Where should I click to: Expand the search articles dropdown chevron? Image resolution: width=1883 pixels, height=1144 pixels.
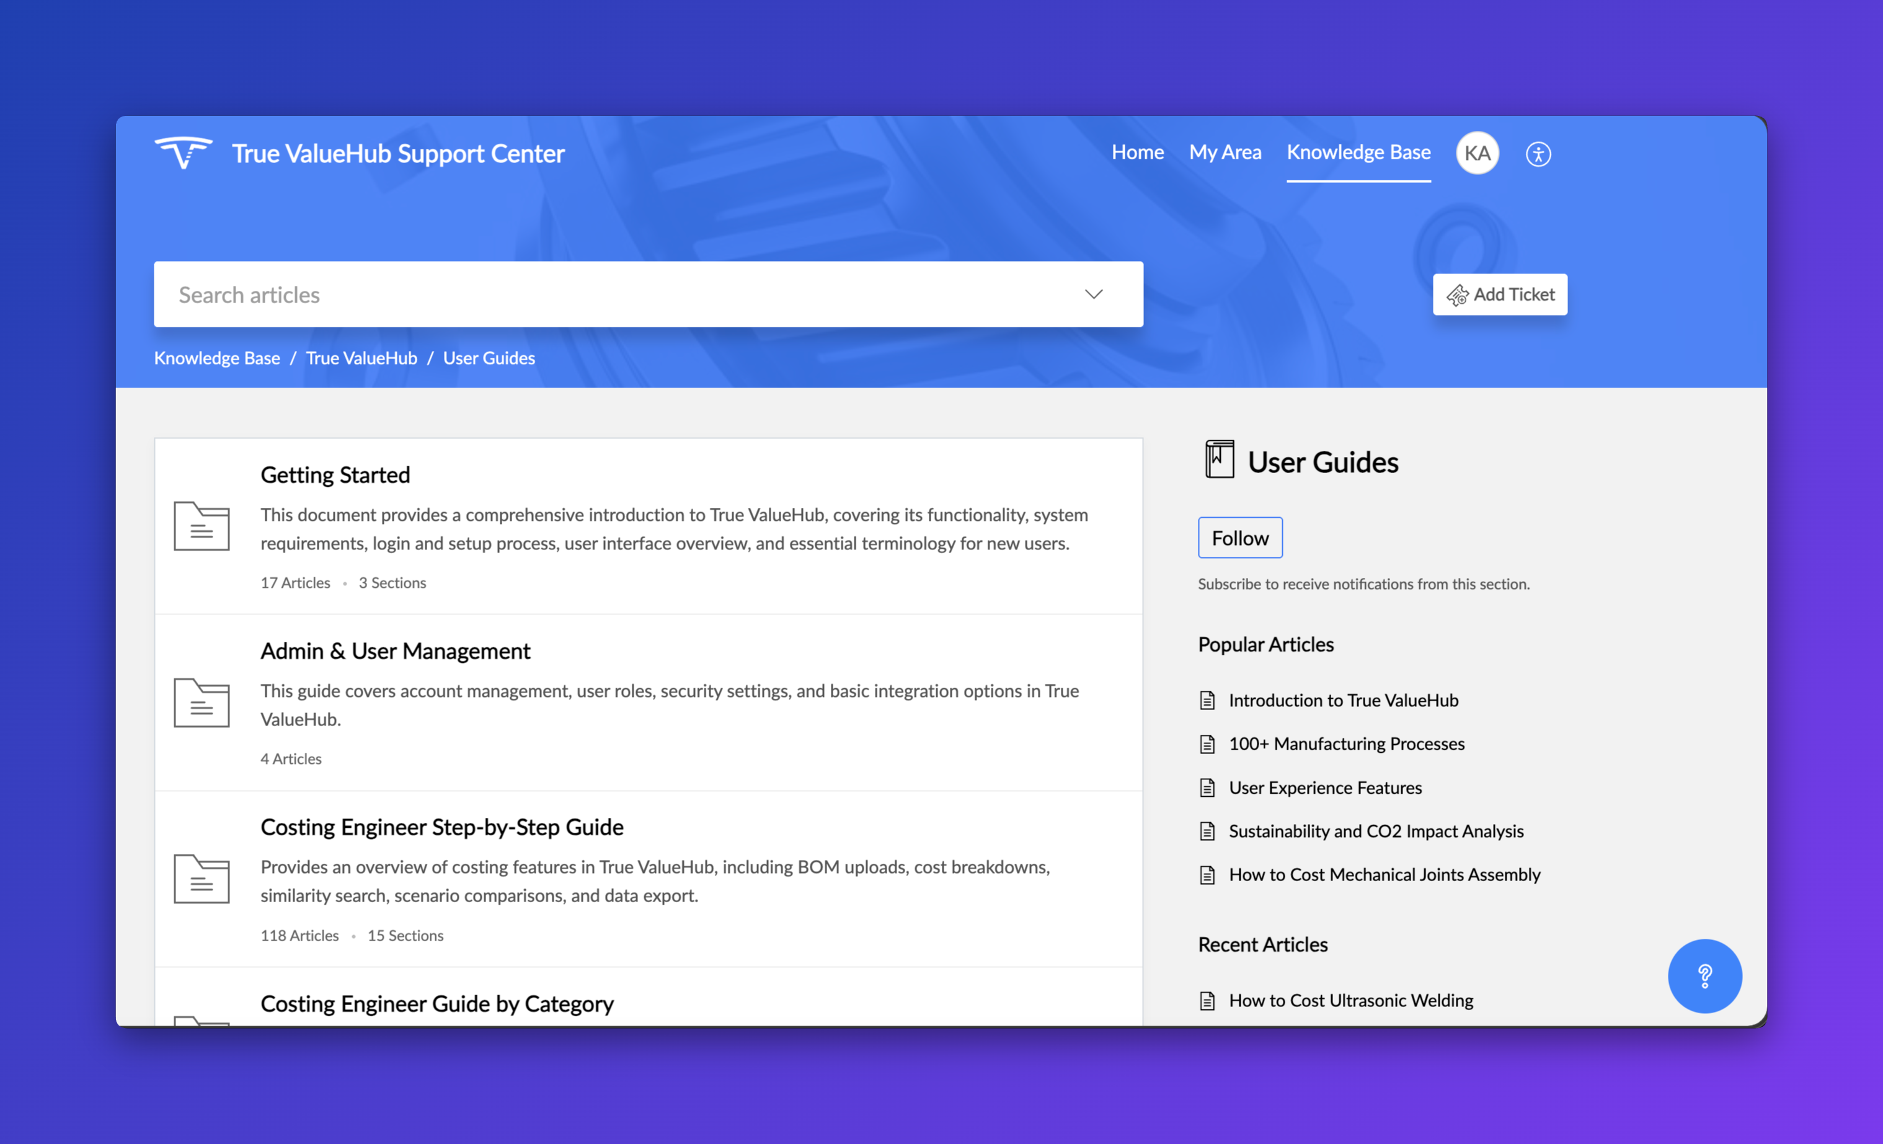point(1094,294)
